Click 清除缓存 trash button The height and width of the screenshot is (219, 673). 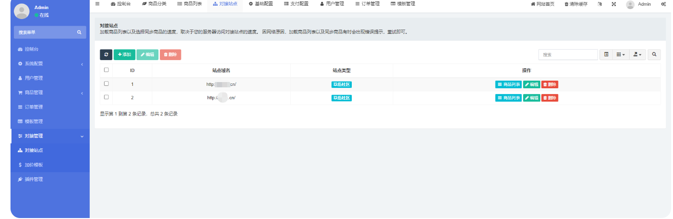click(x=576, y=4)
